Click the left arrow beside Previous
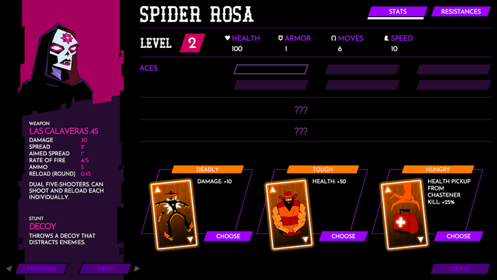The height and width of the screenshot is (280, 497). tap(9, 268)
